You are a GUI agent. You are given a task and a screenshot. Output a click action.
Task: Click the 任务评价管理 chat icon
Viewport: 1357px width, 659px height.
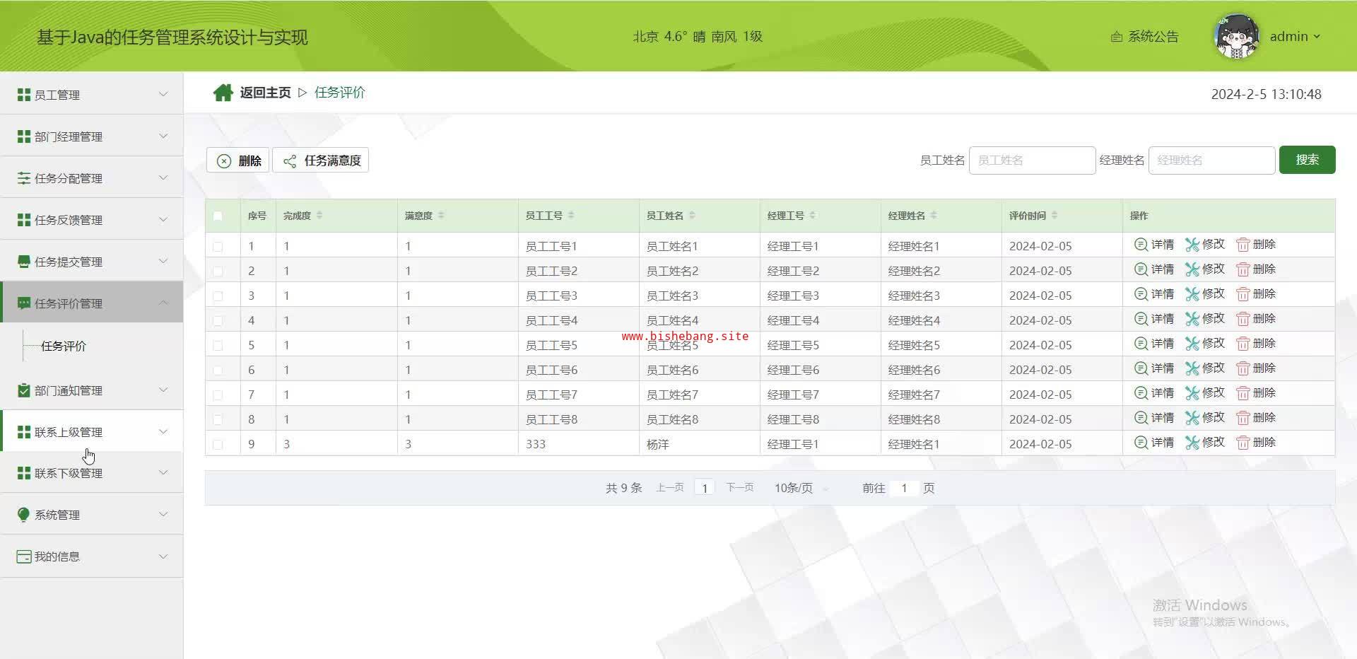point(24,303)
